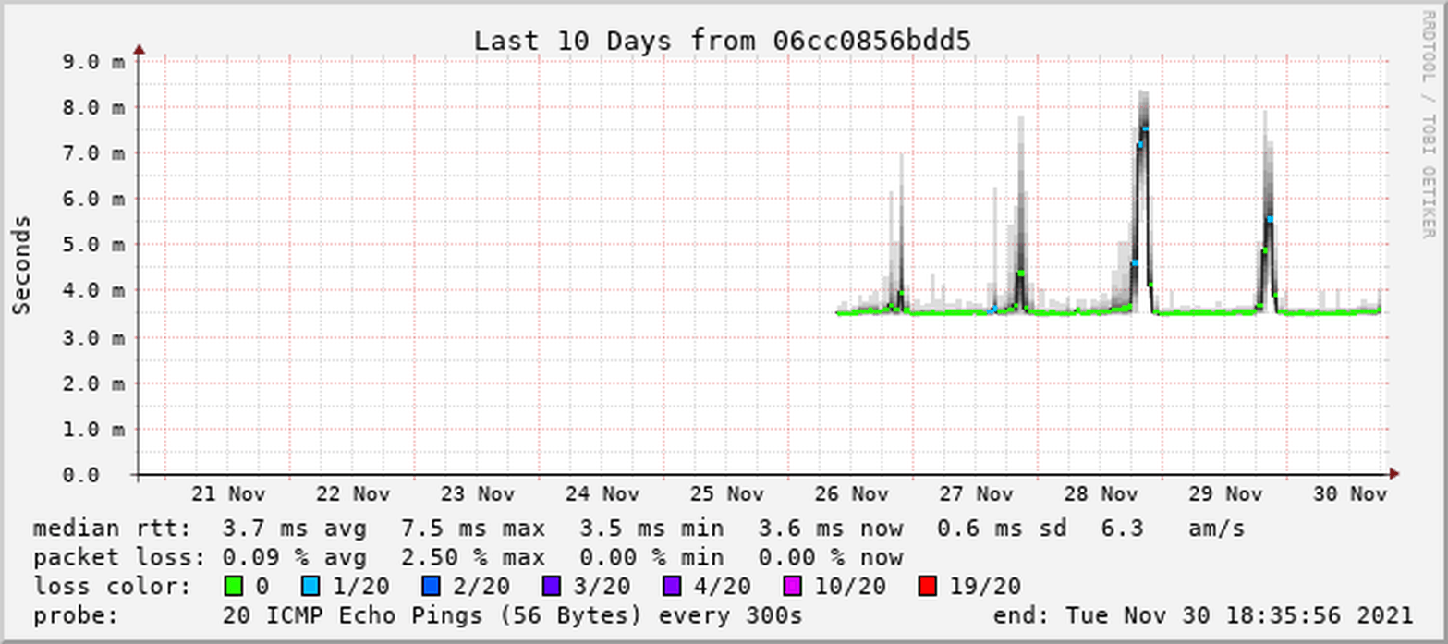1448x644 pixels.
Task: Click the '3.5 ms min' value
Action: [x=652, y=529]
